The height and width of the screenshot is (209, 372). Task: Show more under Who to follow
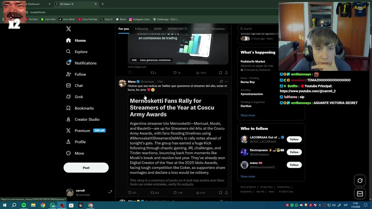pos(248,176)
